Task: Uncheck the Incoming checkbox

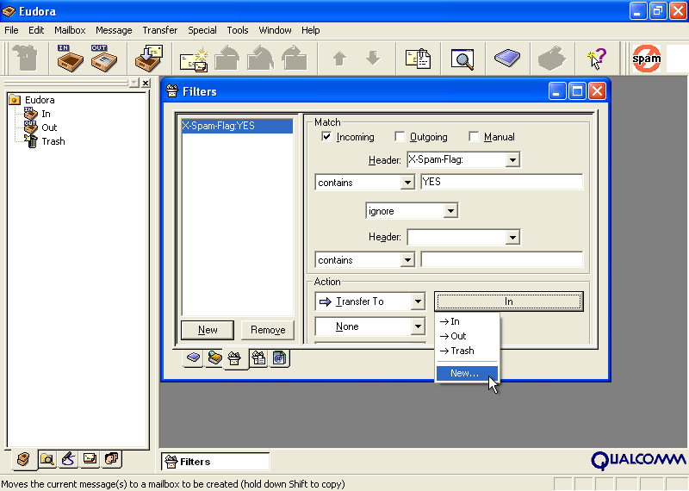Action: [x=326, y=137]
